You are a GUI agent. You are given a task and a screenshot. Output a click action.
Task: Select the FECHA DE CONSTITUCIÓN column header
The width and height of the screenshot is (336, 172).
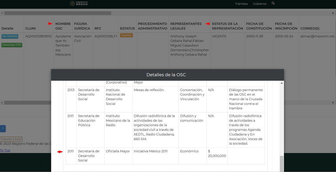[x=259, y=26]
